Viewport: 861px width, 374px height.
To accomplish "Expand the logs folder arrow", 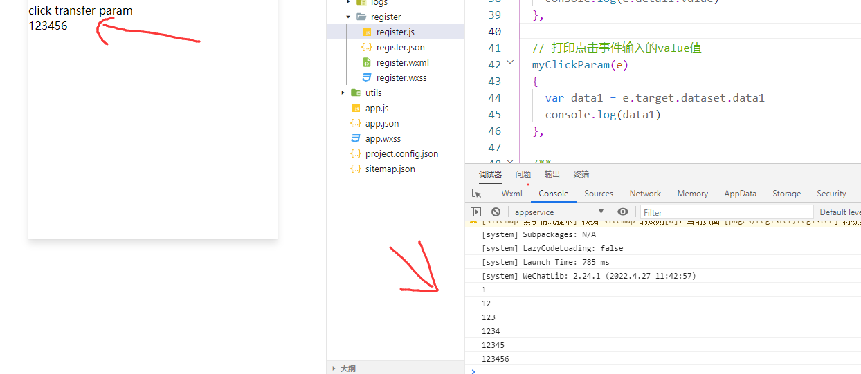I will (x=348, y=2).
